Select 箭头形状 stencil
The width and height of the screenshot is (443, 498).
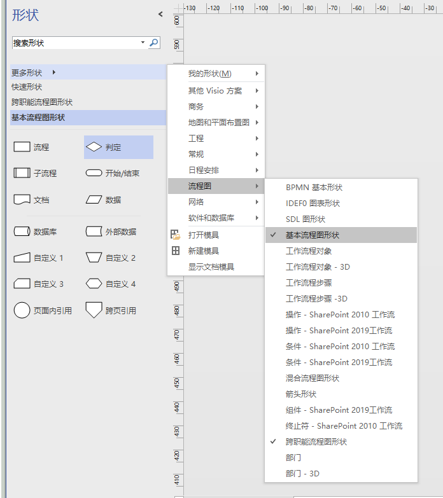(x=341, y=394)
